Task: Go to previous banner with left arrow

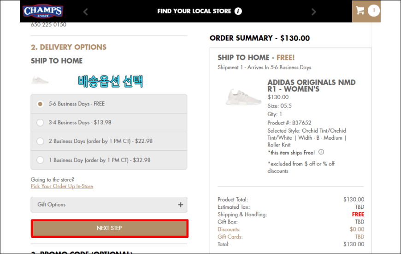Action: (x=86, y=12)
